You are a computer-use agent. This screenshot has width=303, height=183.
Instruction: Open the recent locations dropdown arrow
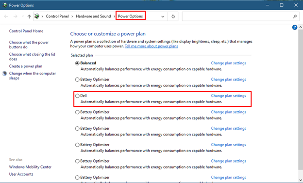point(23,16)
